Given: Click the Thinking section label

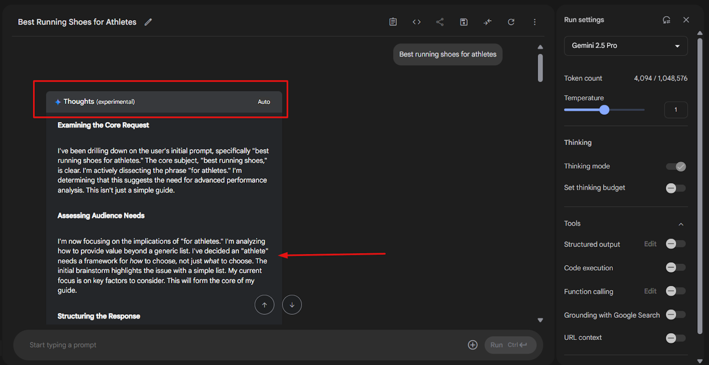Looking at the screenshot, I should tap(578, 142).
